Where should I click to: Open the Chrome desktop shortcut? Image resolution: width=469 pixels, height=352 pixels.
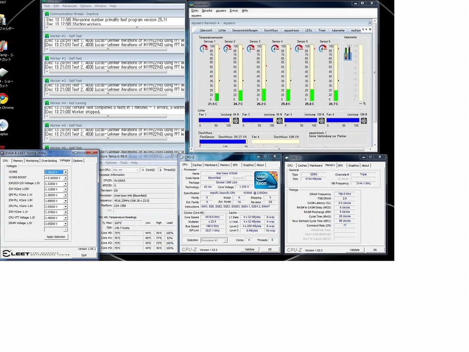[x=4, y=99]
